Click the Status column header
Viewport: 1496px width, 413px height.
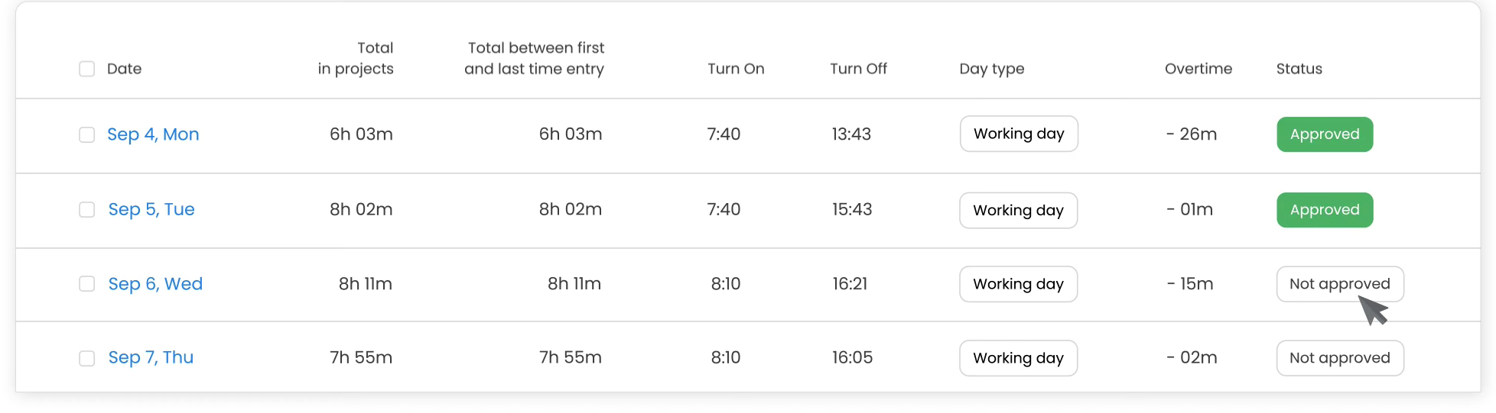[x=1299, y=69]
